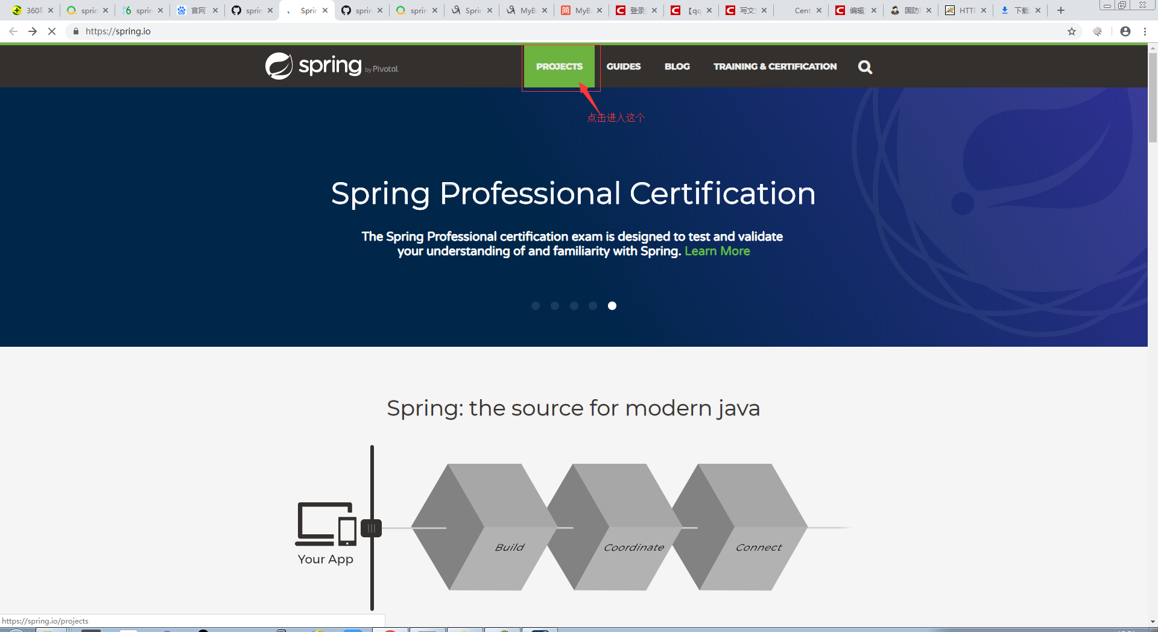This screenshot has width=1158, height=632.
Task: Close the active Spring tab
Action: 325,10
